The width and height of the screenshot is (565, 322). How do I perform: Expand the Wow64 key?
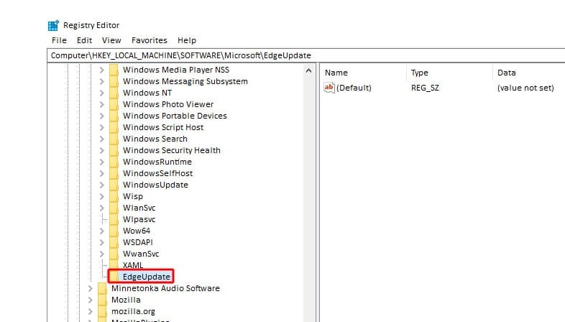(x=101, y=231)
